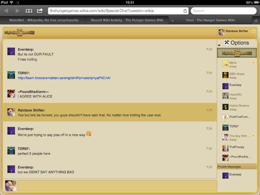Click the Hunger Games Wiki header logo
Viewport: 260px width, 195px height.
tap(19, 32)
